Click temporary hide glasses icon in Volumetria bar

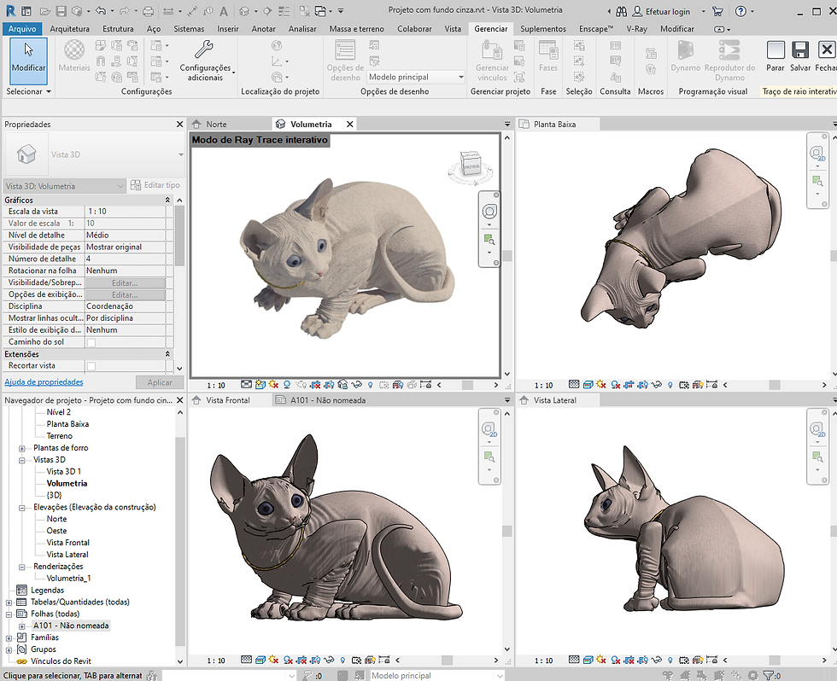coord(357,385)
